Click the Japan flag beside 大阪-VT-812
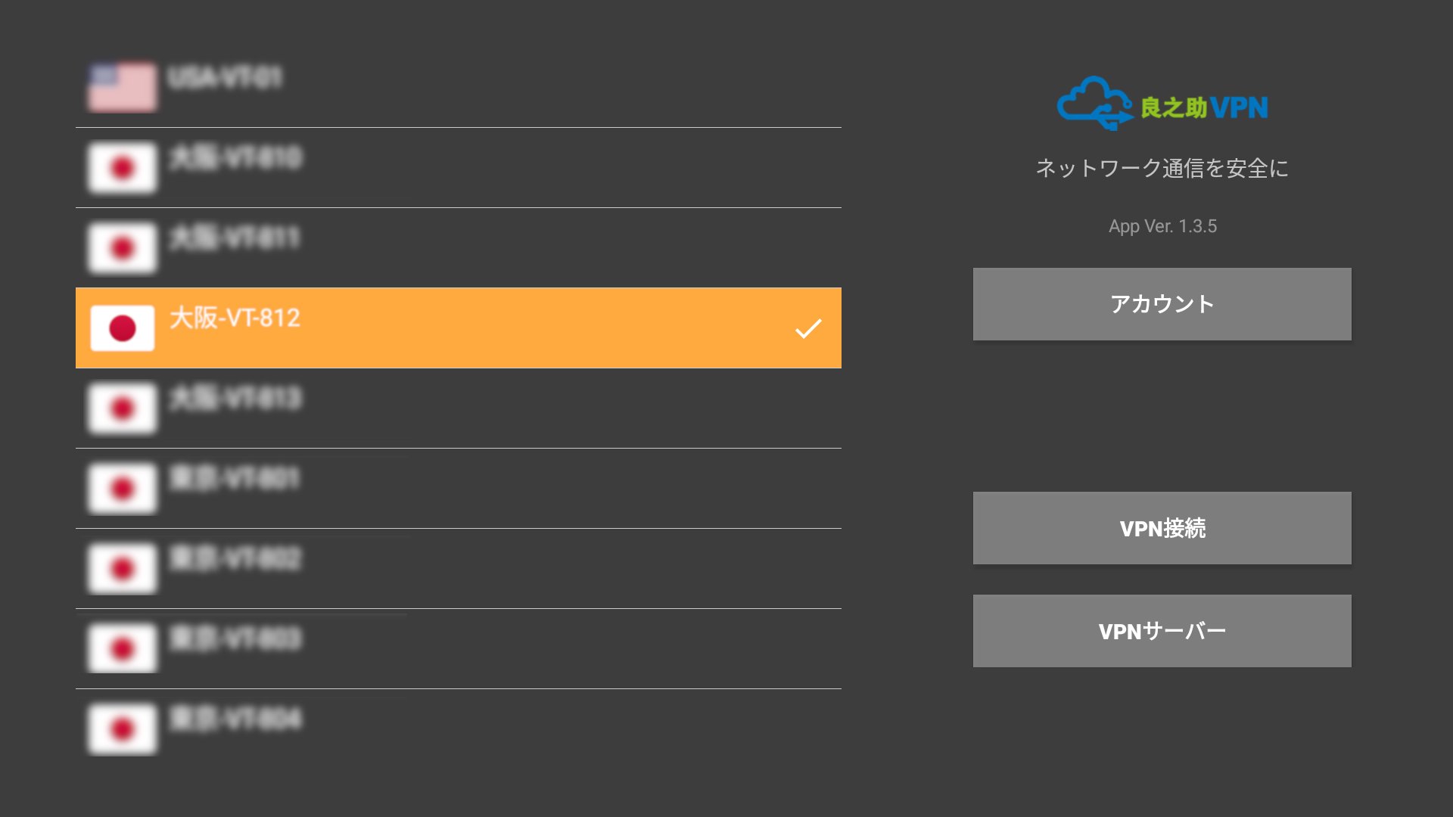Image resolution: width=1453 pixels, height=817 pixels. click(122, 328)
